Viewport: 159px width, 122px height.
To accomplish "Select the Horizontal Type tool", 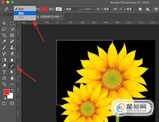I will 4,72.
